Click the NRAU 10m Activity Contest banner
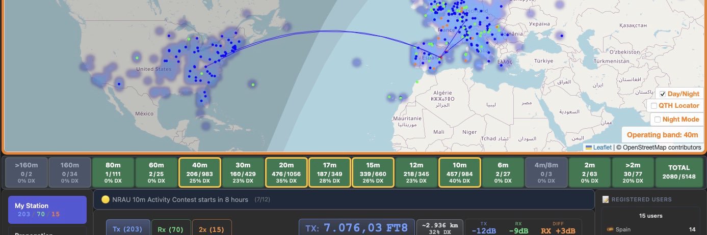Image resolution: width=707 pixels, height=235 pixels. coord(344,199)
